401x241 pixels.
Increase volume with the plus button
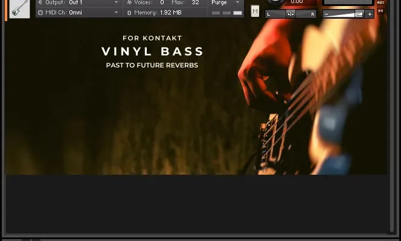pyautogui.click(x=369, y=14)
